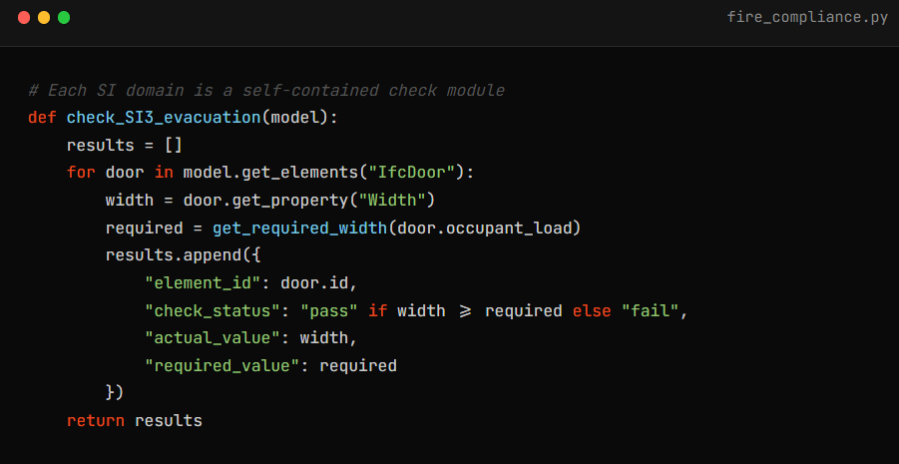Click the green maximize window button
The width and height of the screenshot is (899, 464).
(x=64, y=18)
